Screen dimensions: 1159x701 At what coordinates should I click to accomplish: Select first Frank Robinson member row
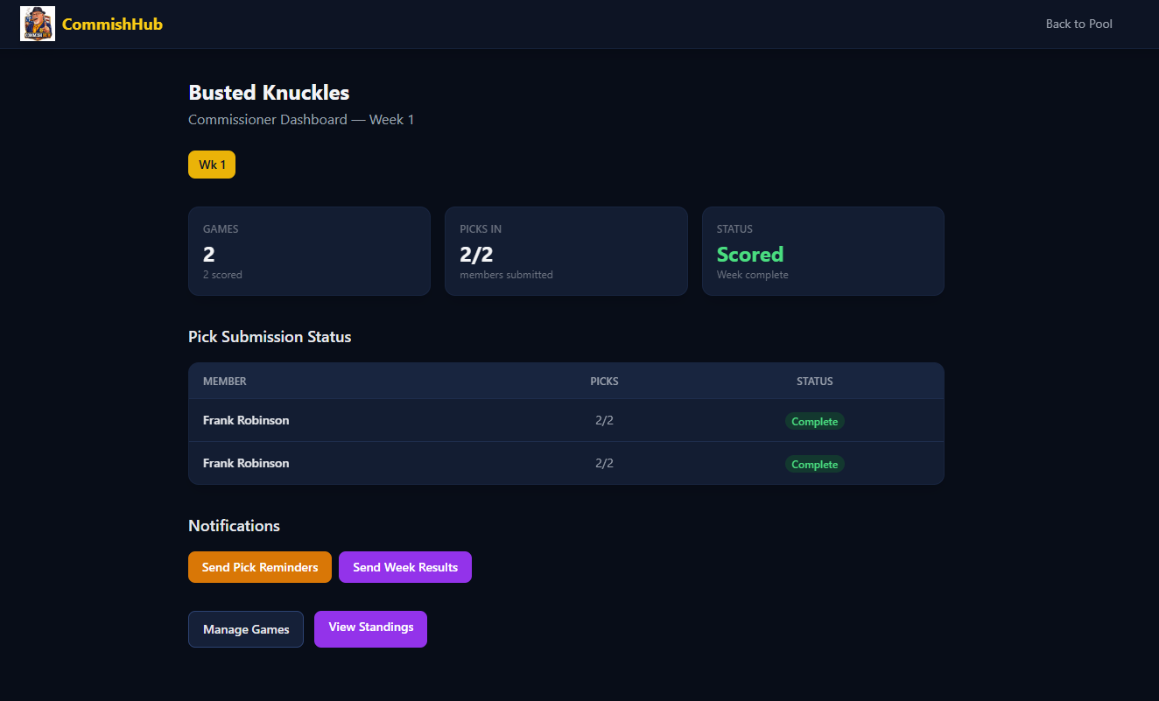tap(246, 420)
